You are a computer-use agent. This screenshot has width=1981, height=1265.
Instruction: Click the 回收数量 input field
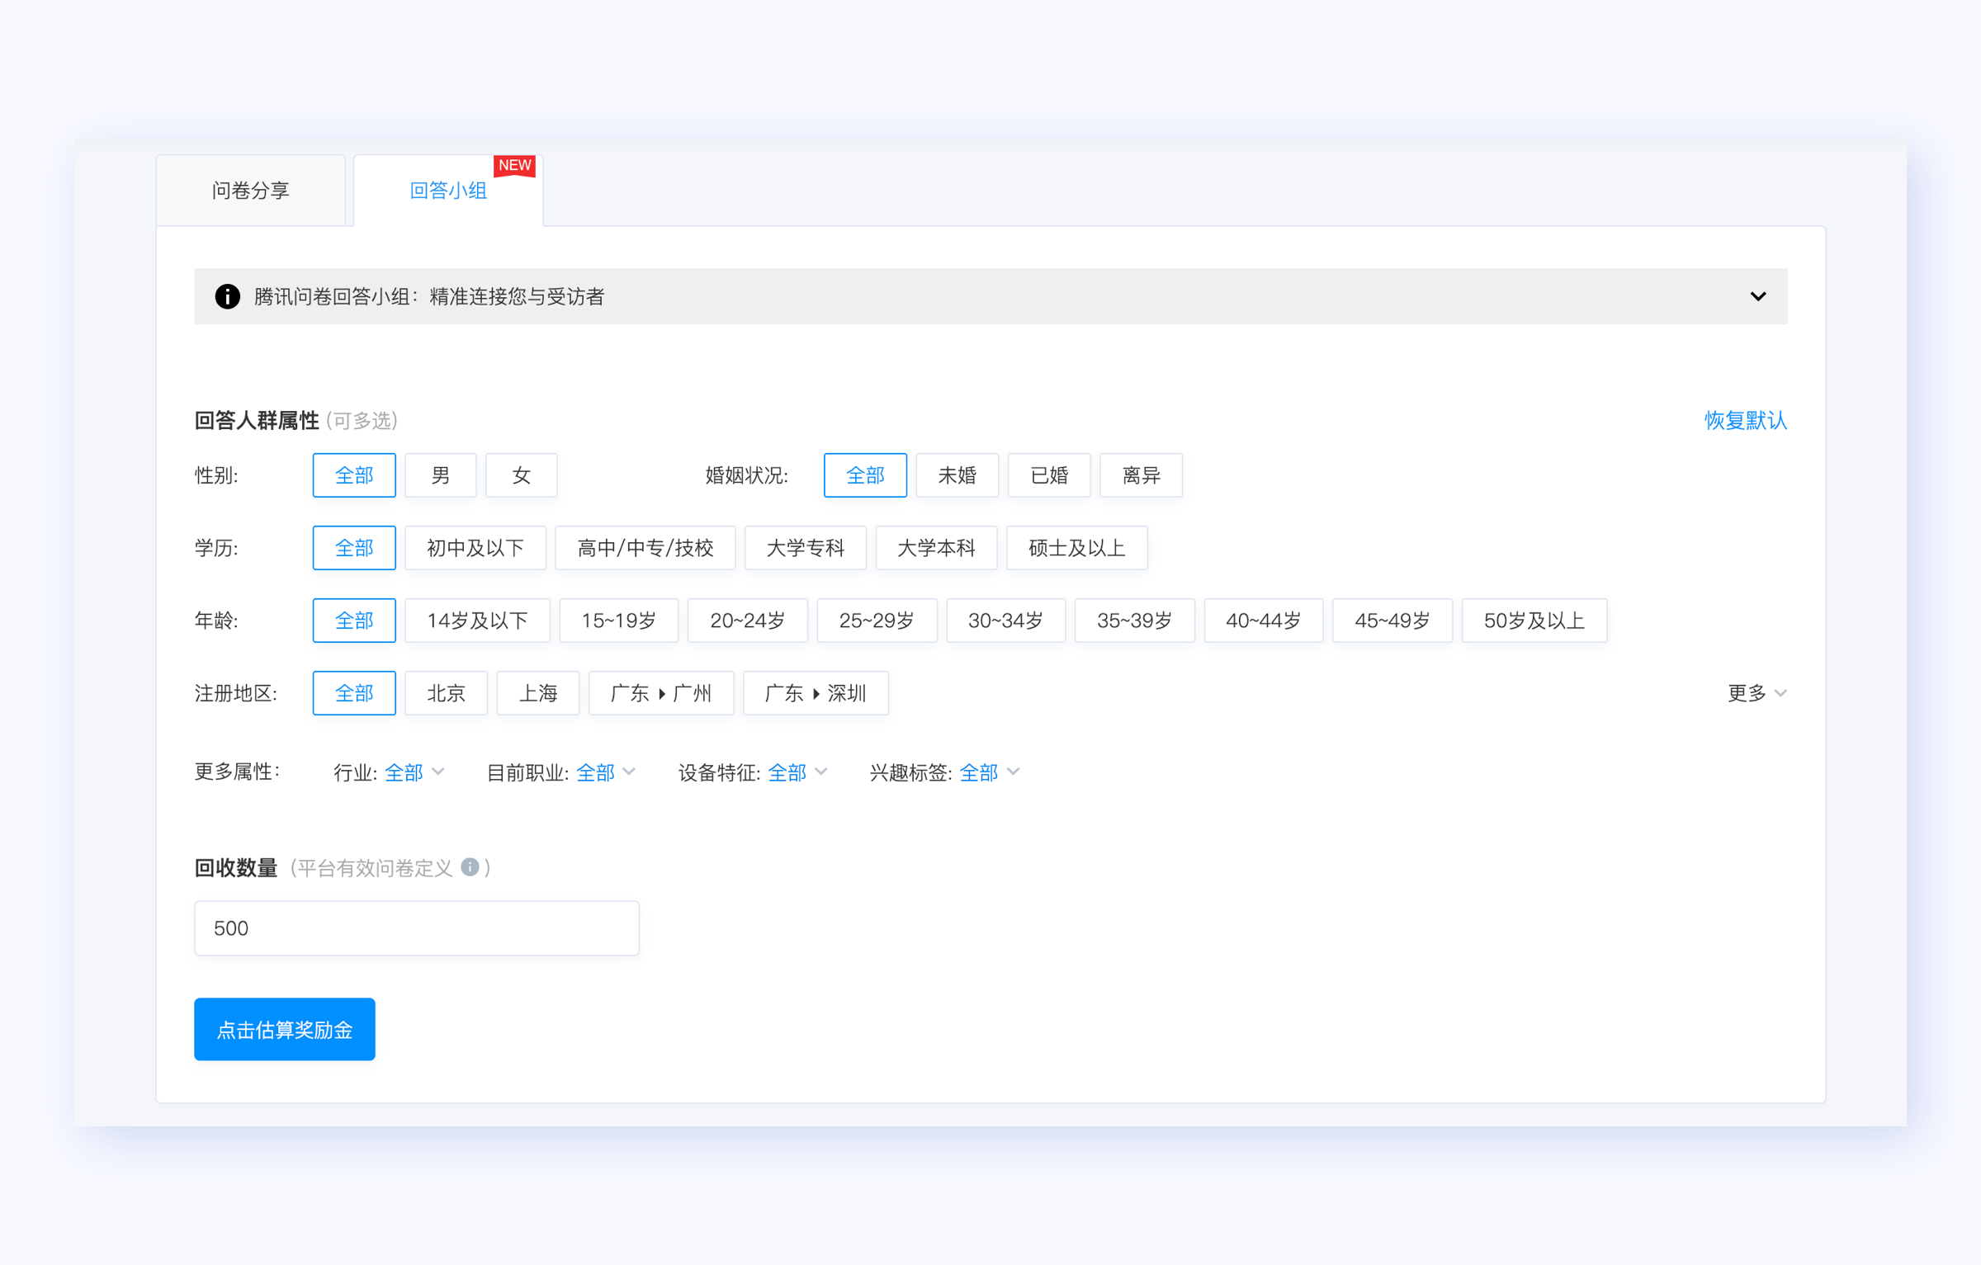[416, 928]
